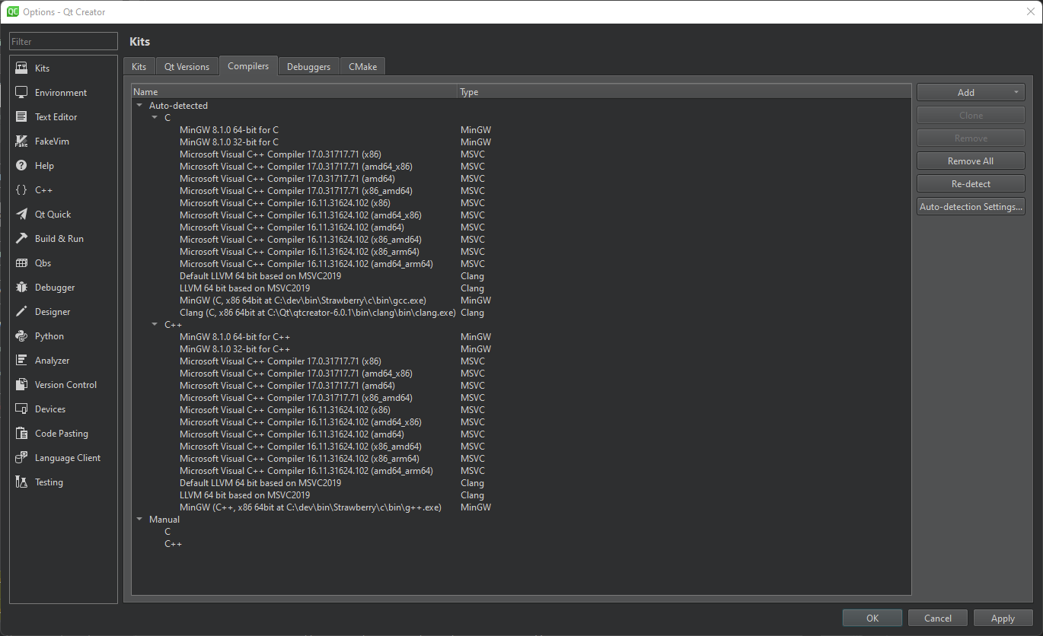Select the Strawberry g++.exe MinGW compiler
1043x636 pixels.
point(311,507)
